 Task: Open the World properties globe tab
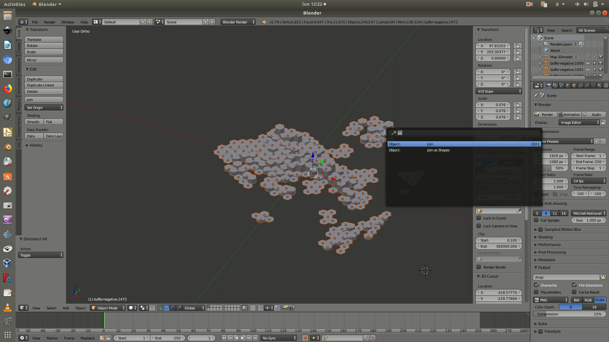pos(568,85)
